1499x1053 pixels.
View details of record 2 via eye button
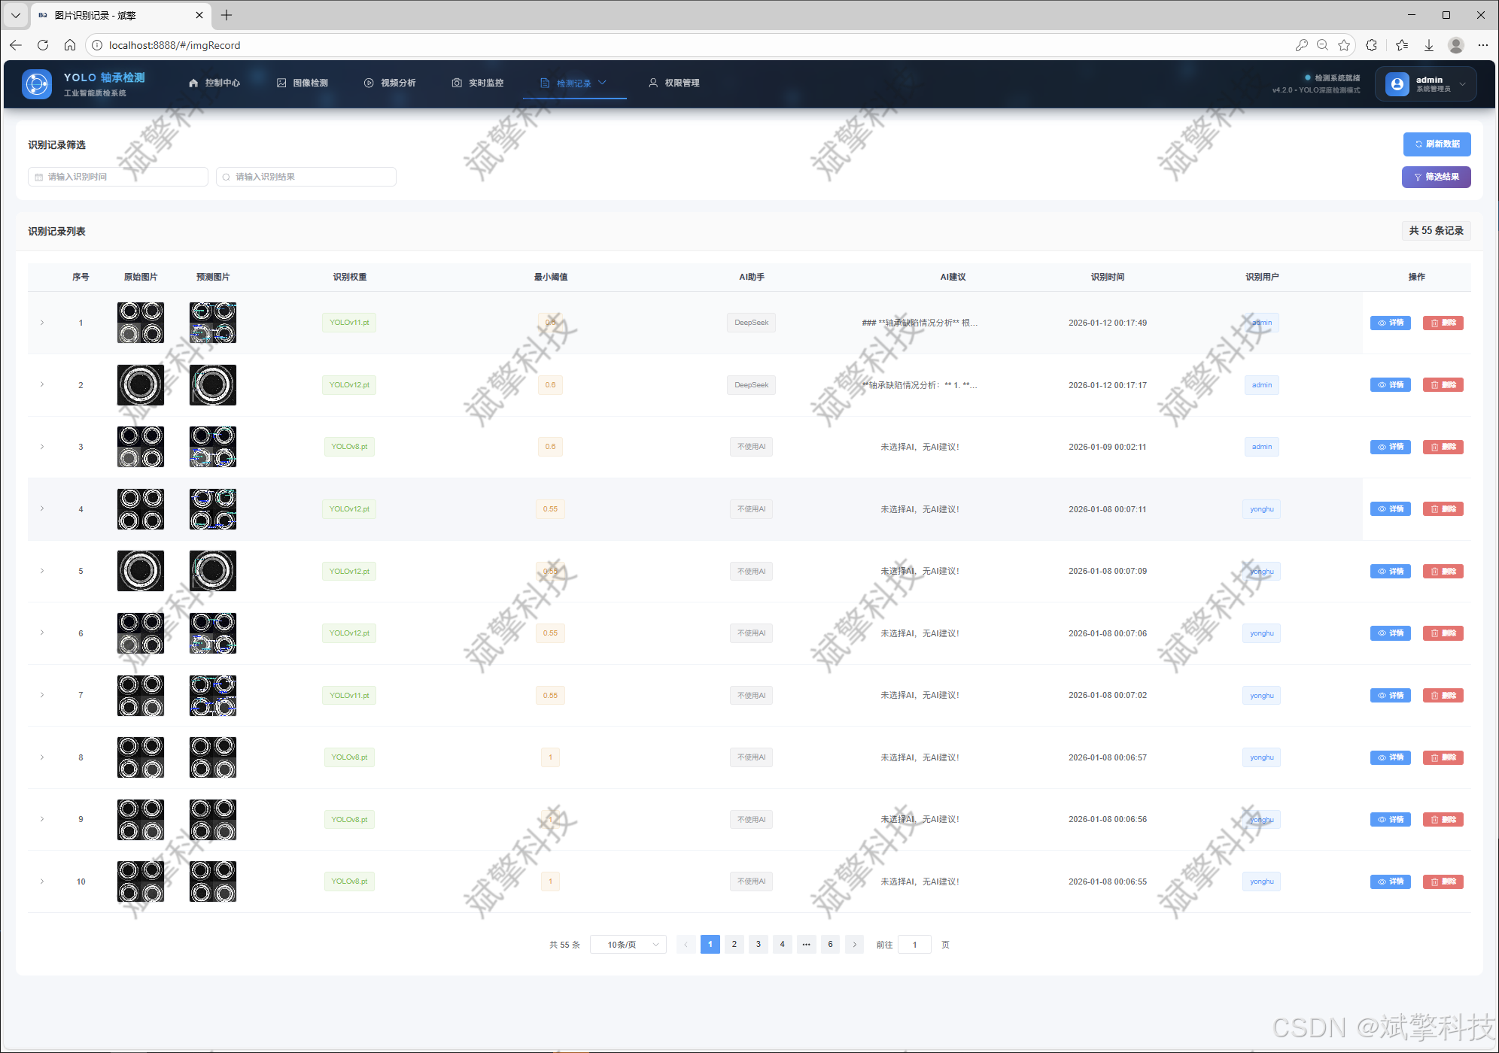(1390, 385)
